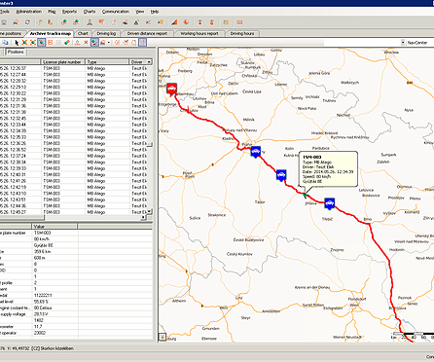Select the arrow pointer tool in map toolbar
This screenshot has width=434, height=362.
(x=17, y=43)
